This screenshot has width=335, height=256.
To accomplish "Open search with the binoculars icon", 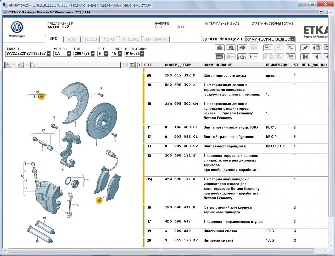I will (242, 48).
